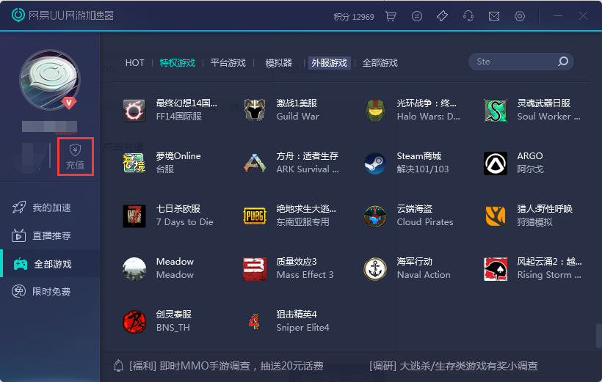Select the Sniper Elite4 game icon

(x=255, y=321)
